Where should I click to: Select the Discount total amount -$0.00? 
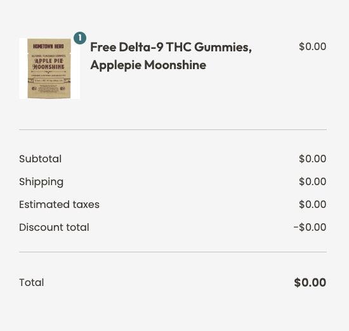310,228
